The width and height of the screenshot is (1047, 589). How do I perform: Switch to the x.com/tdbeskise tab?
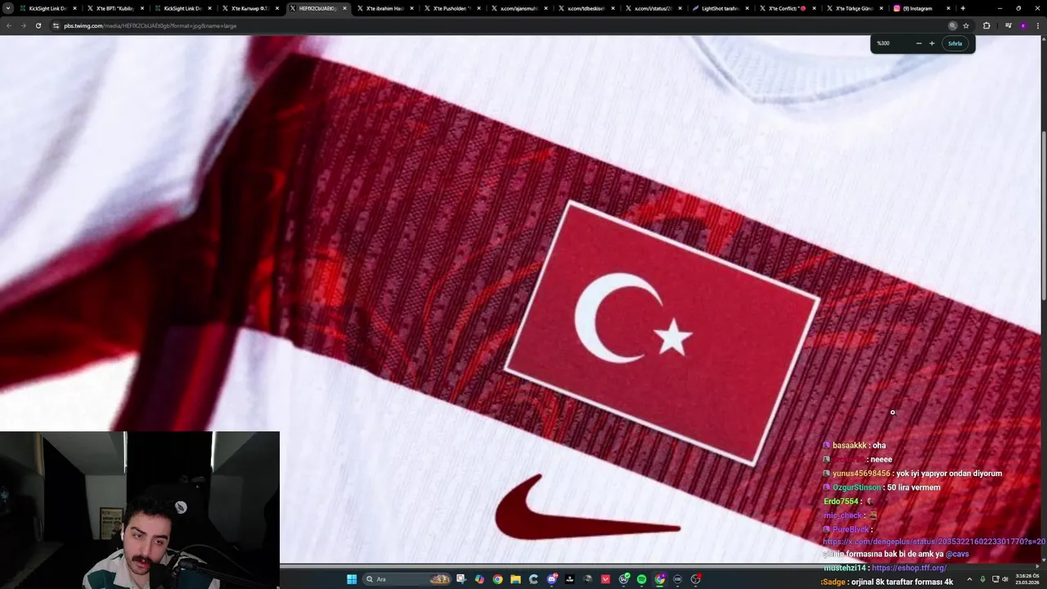pos(586,8)
